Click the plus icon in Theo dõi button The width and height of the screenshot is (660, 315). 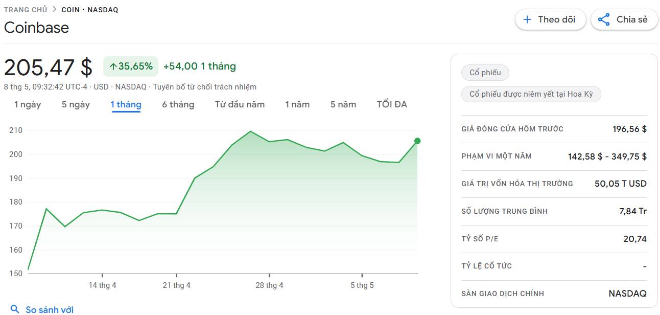coord(527,19)
